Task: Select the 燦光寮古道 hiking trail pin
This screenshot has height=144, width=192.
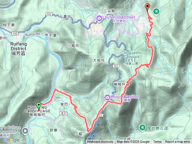Action: tap(142, 128)
